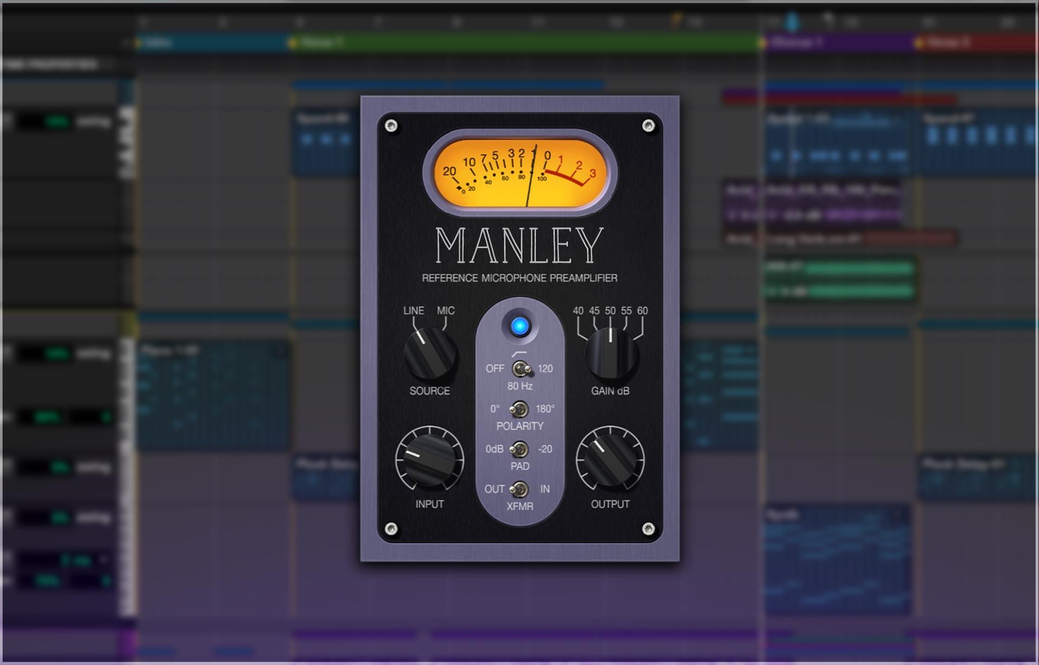Click Reference Microphone Preamplifier subtitle
This screenshot has width=1039, height=665.
click(x=519, y=278)
